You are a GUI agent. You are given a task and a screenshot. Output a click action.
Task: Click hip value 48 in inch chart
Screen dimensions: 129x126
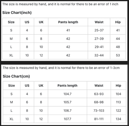point(118,47)
